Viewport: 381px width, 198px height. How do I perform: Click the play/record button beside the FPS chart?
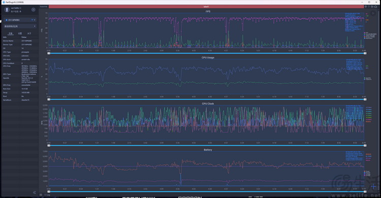pos(373,13)
